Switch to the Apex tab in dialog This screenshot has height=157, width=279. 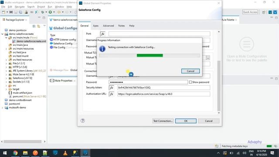pos(95,26)
